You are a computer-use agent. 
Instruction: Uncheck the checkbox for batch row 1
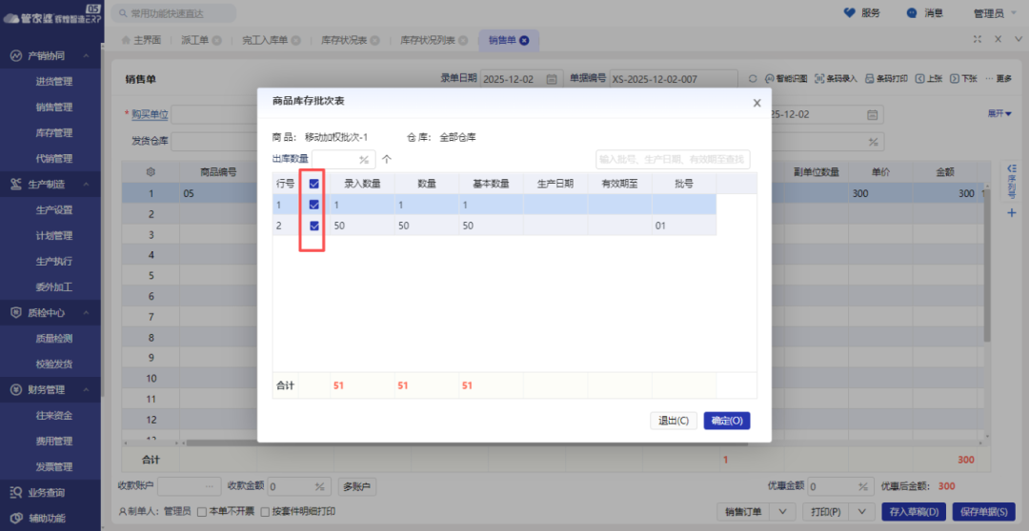point(313,205)
